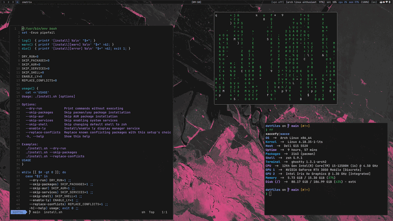Click the (100%) battery module

pos(365,2)
